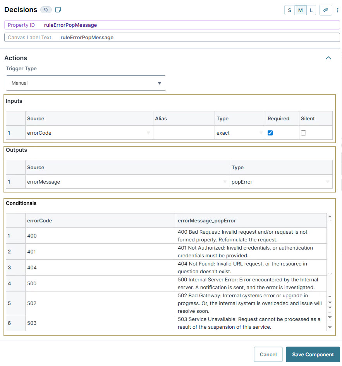342x366 pixels.
Task: Select the S size option
Action: point(289,10)
